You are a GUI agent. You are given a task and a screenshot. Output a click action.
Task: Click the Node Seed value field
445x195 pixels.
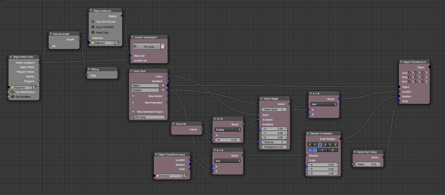click(x=274, y=109)
